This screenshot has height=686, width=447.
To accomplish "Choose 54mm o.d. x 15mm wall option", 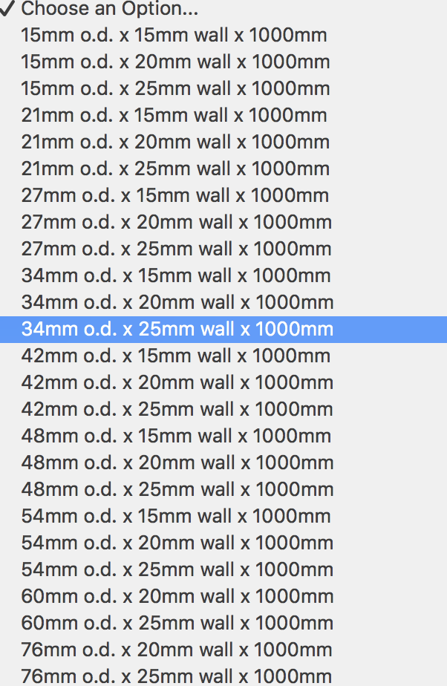I will pos(177,516).
